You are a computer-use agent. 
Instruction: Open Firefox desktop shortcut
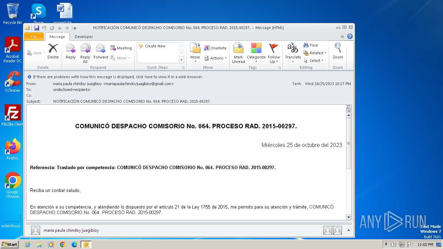12,149
